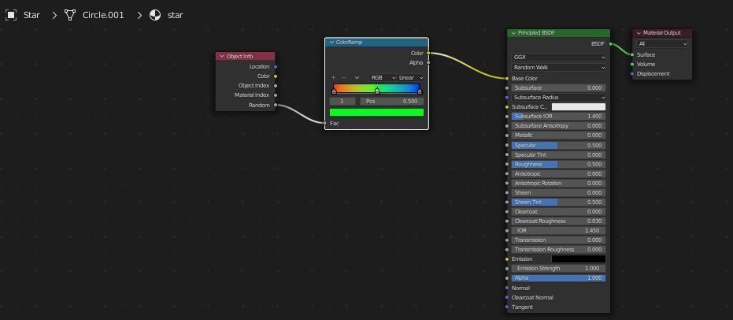Select the middle ColorRamp stop handle

tap(377, 91)
